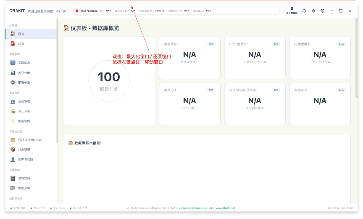Maximize the DBAKIT window
Screen dimensions: 363x219
tap(341, 11)
